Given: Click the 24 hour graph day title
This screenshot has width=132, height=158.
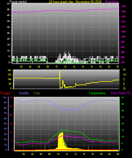Looking at the screenshot, I should point(75,1).
